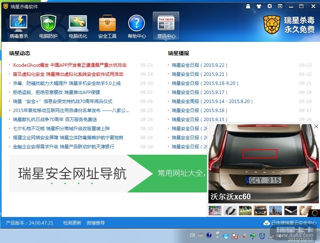Open 瑞星安全日报 (2015.9.21) report
Viewport: 320px width, 243px height.
(199, 74)
